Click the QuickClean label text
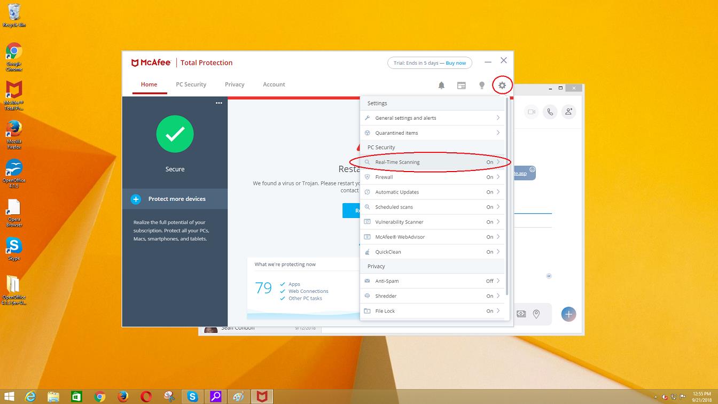The width and height of the screenshot is (718, 404). click(x=388, y=252)
